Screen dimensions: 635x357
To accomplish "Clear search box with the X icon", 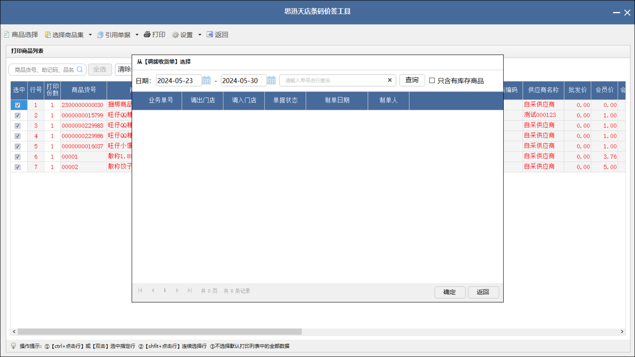I will [x=390, y=80].
